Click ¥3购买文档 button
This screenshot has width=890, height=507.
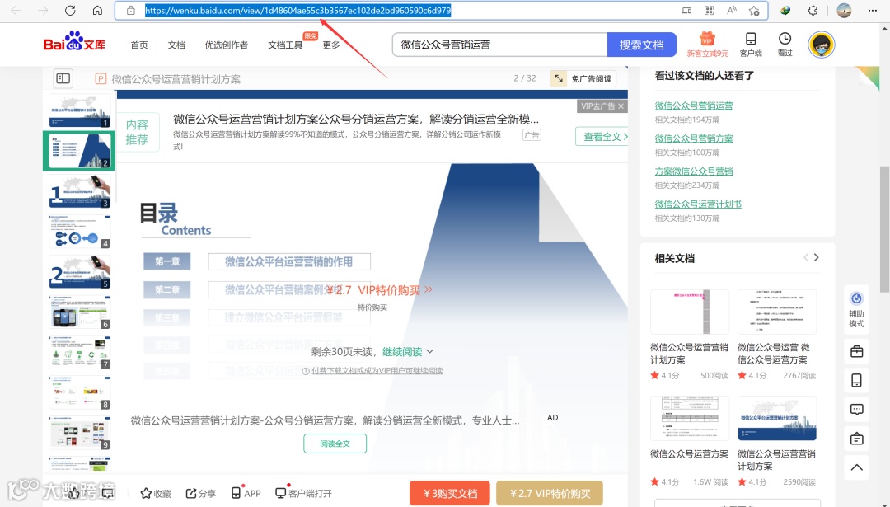[x=450, y=493]
